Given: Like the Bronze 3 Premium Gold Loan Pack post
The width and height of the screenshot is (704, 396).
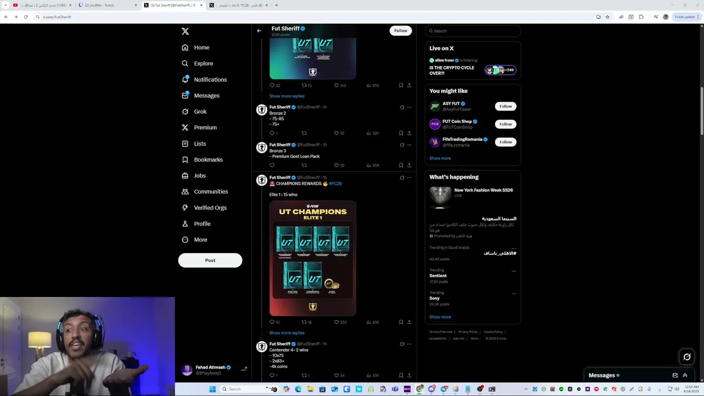Looking at the screenshot, I should pos(337,166).
